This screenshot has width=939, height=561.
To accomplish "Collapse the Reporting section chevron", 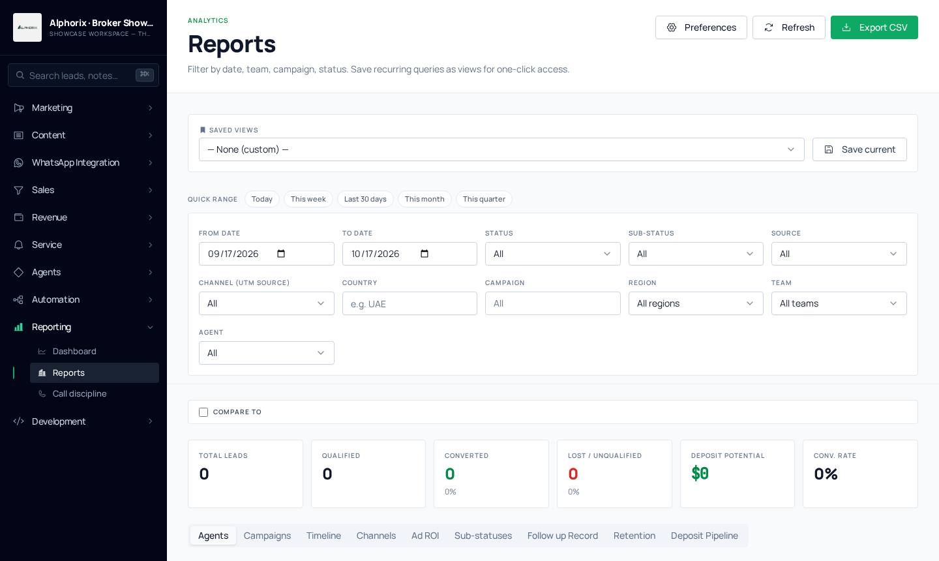I will pyautogui.click(x=150, y=327).
